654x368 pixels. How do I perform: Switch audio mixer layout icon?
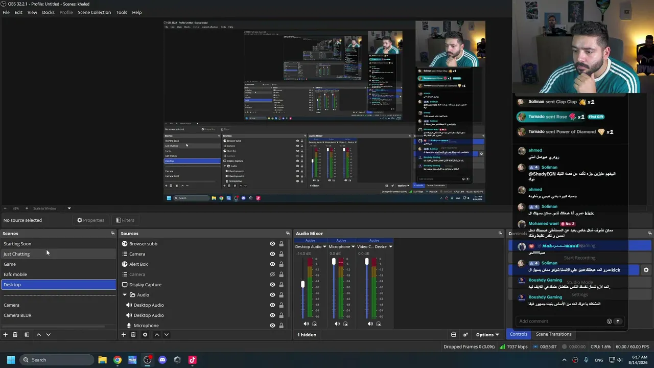click(x=454, y=335)
